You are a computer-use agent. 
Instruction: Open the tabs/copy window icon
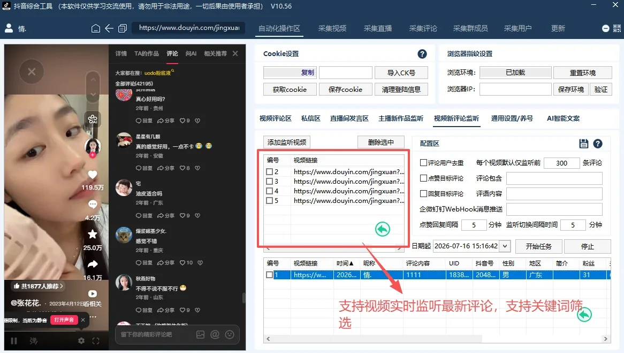tap(123, 28)
